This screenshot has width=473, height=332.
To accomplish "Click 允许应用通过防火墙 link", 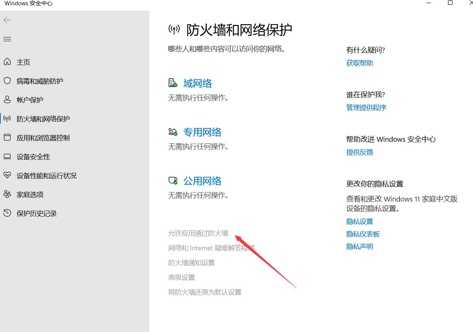I will [198, 233].
